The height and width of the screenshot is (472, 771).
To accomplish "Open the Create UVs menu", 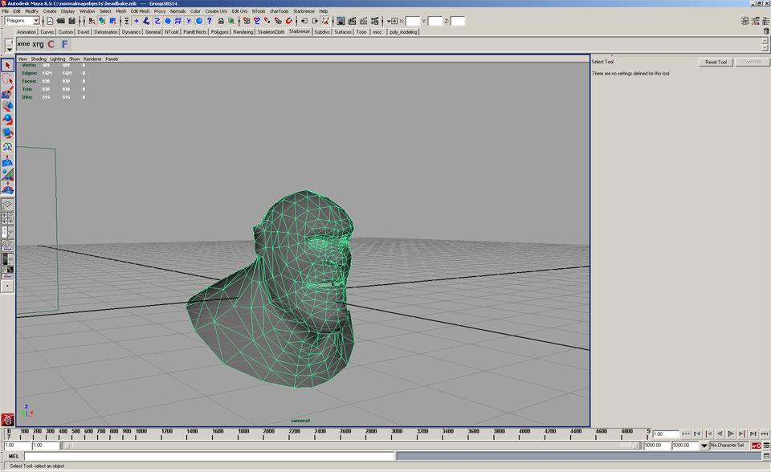I will pos(216,10).
